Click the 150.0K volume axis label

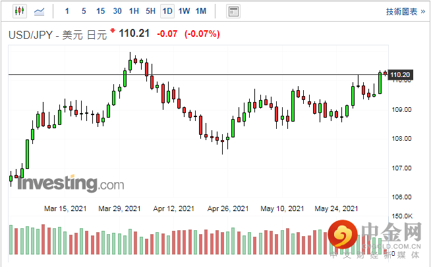(x=402, y=216)
